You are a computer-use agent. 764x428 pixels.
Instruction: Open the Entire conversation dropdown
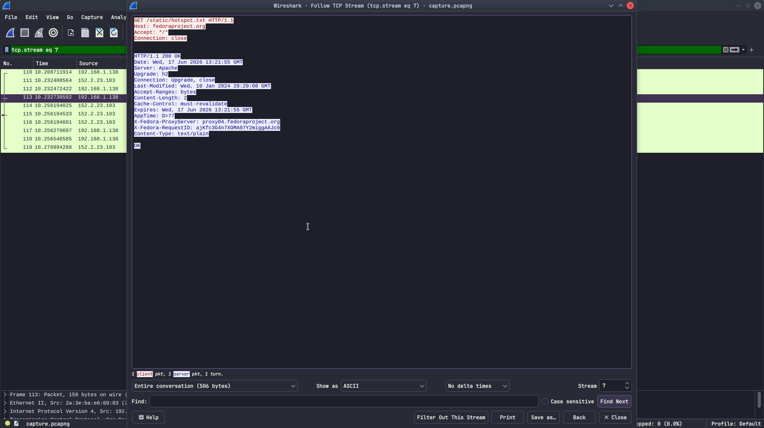click(x=214, y=386)
